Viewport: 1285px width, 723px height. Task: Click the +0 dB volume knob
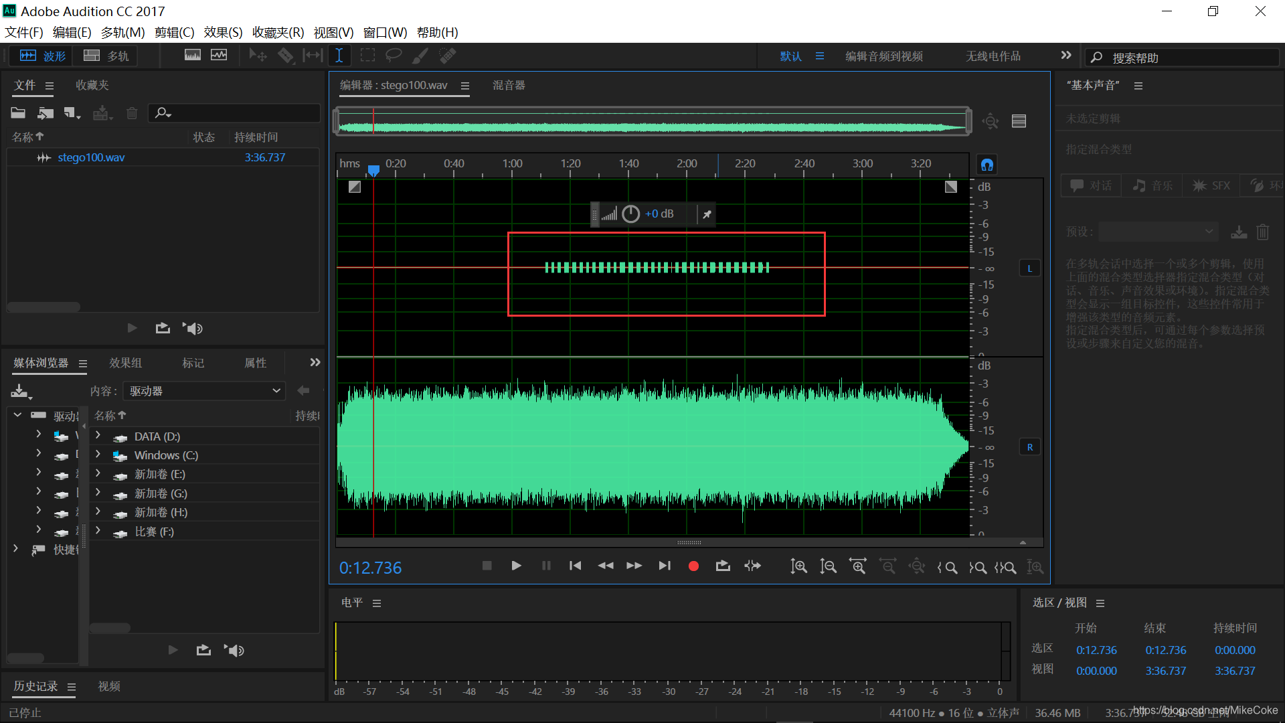point(631,214)
